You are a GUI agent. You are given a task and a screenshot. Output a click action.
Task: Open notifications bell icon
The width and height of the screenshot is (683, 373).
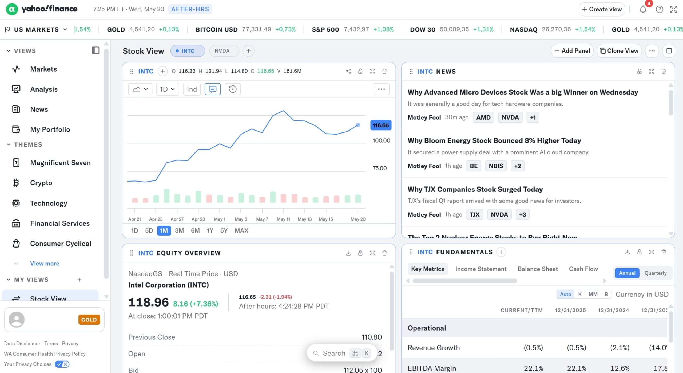tap(643, 10)
